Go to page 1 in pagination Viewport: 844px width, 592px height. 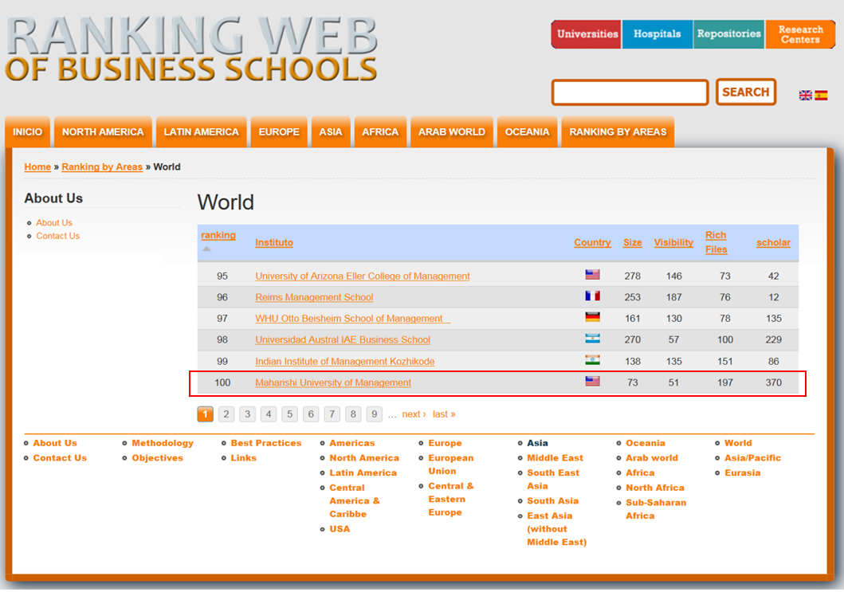pos(205,414)
